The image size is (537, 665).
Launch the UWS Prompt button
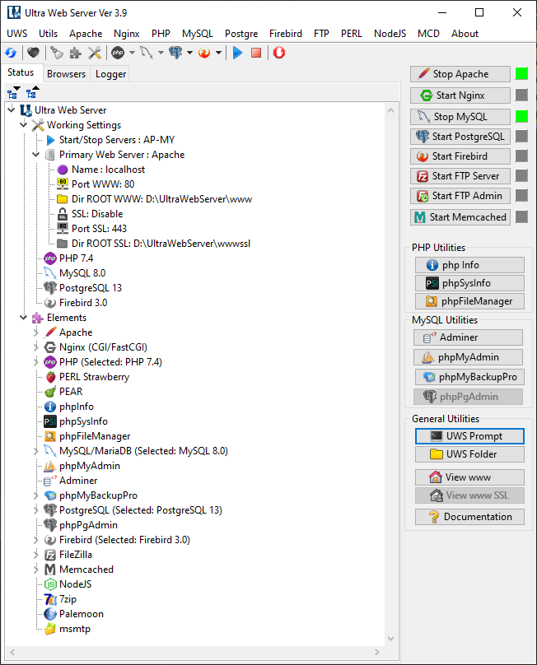[x=469, y=436]
